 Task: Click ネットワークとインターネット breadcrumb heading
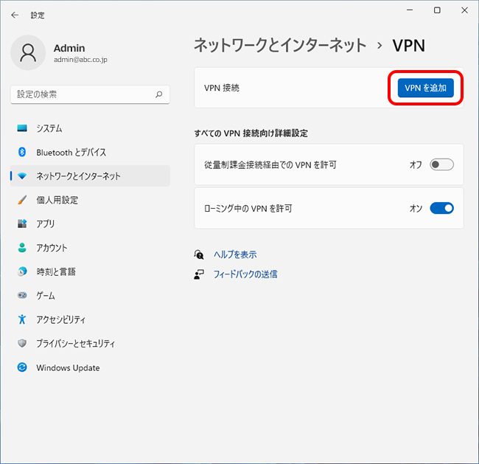[280, 45]
